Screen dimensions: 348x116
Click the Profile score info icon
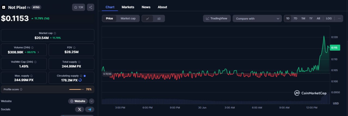tap(21, 89)
